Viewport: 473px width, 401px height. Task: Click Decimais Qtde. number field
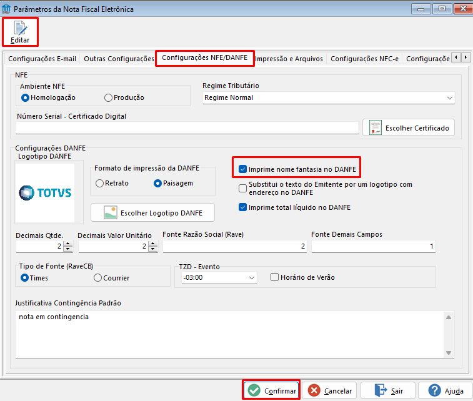40,246
